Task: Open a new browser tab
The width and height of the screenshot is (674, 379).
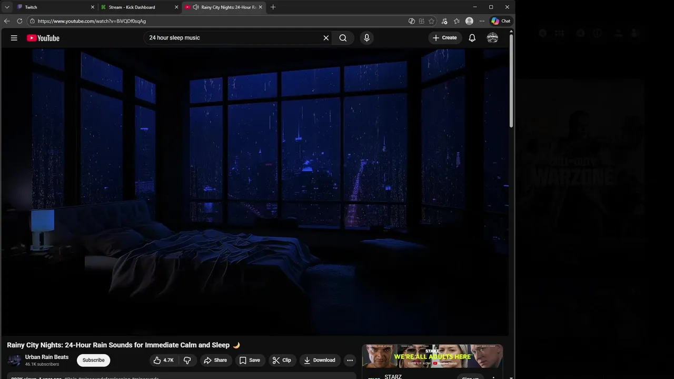Action: [273, 7]
